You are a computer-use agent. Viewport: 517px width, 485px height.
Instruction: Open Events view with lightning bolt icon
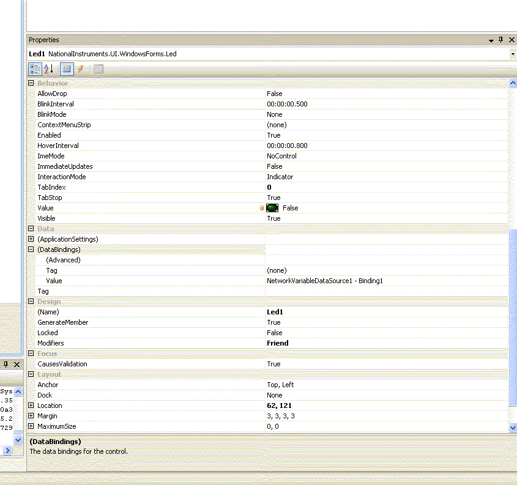coord(80,69)
